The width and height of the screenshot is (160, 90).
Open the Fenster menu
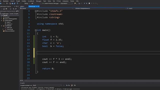tap(72, 1)
